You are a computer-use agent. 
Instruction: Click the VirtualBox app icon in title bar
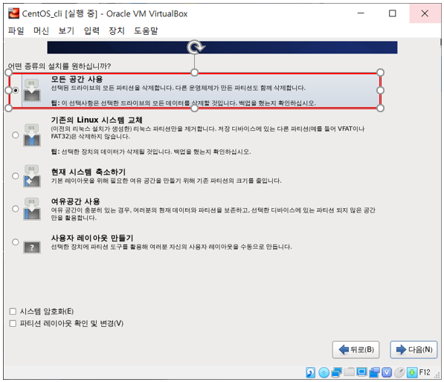(13, 13)
